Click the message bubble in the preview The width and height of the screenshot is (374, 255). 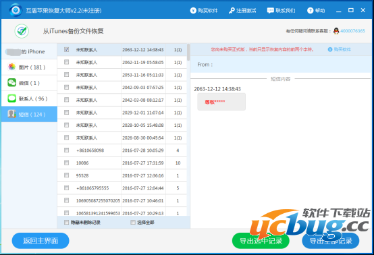[x=221, y=102]
